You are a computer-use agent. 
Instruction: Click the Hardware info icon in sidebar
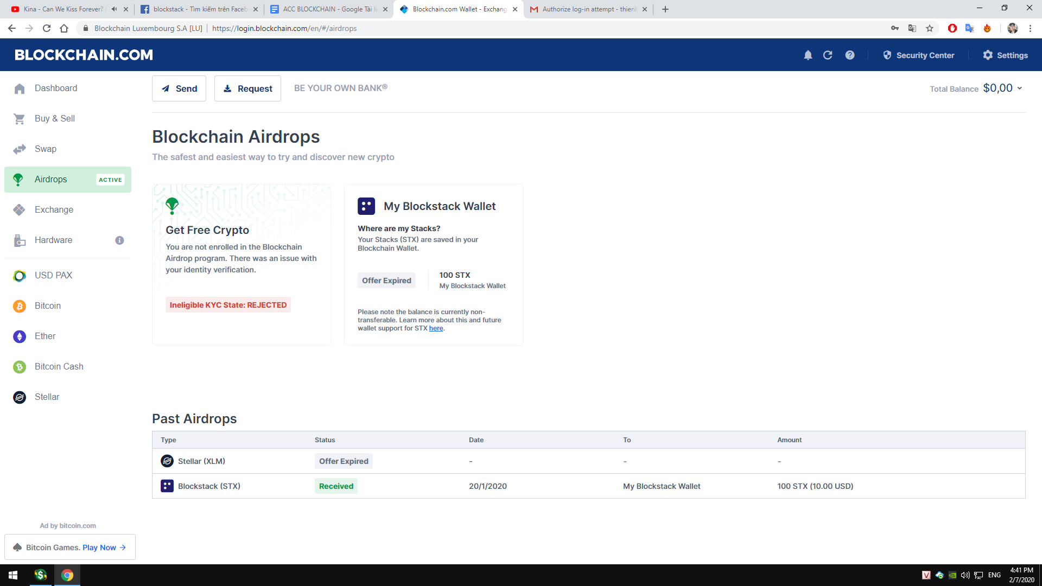tap(119, 240)
